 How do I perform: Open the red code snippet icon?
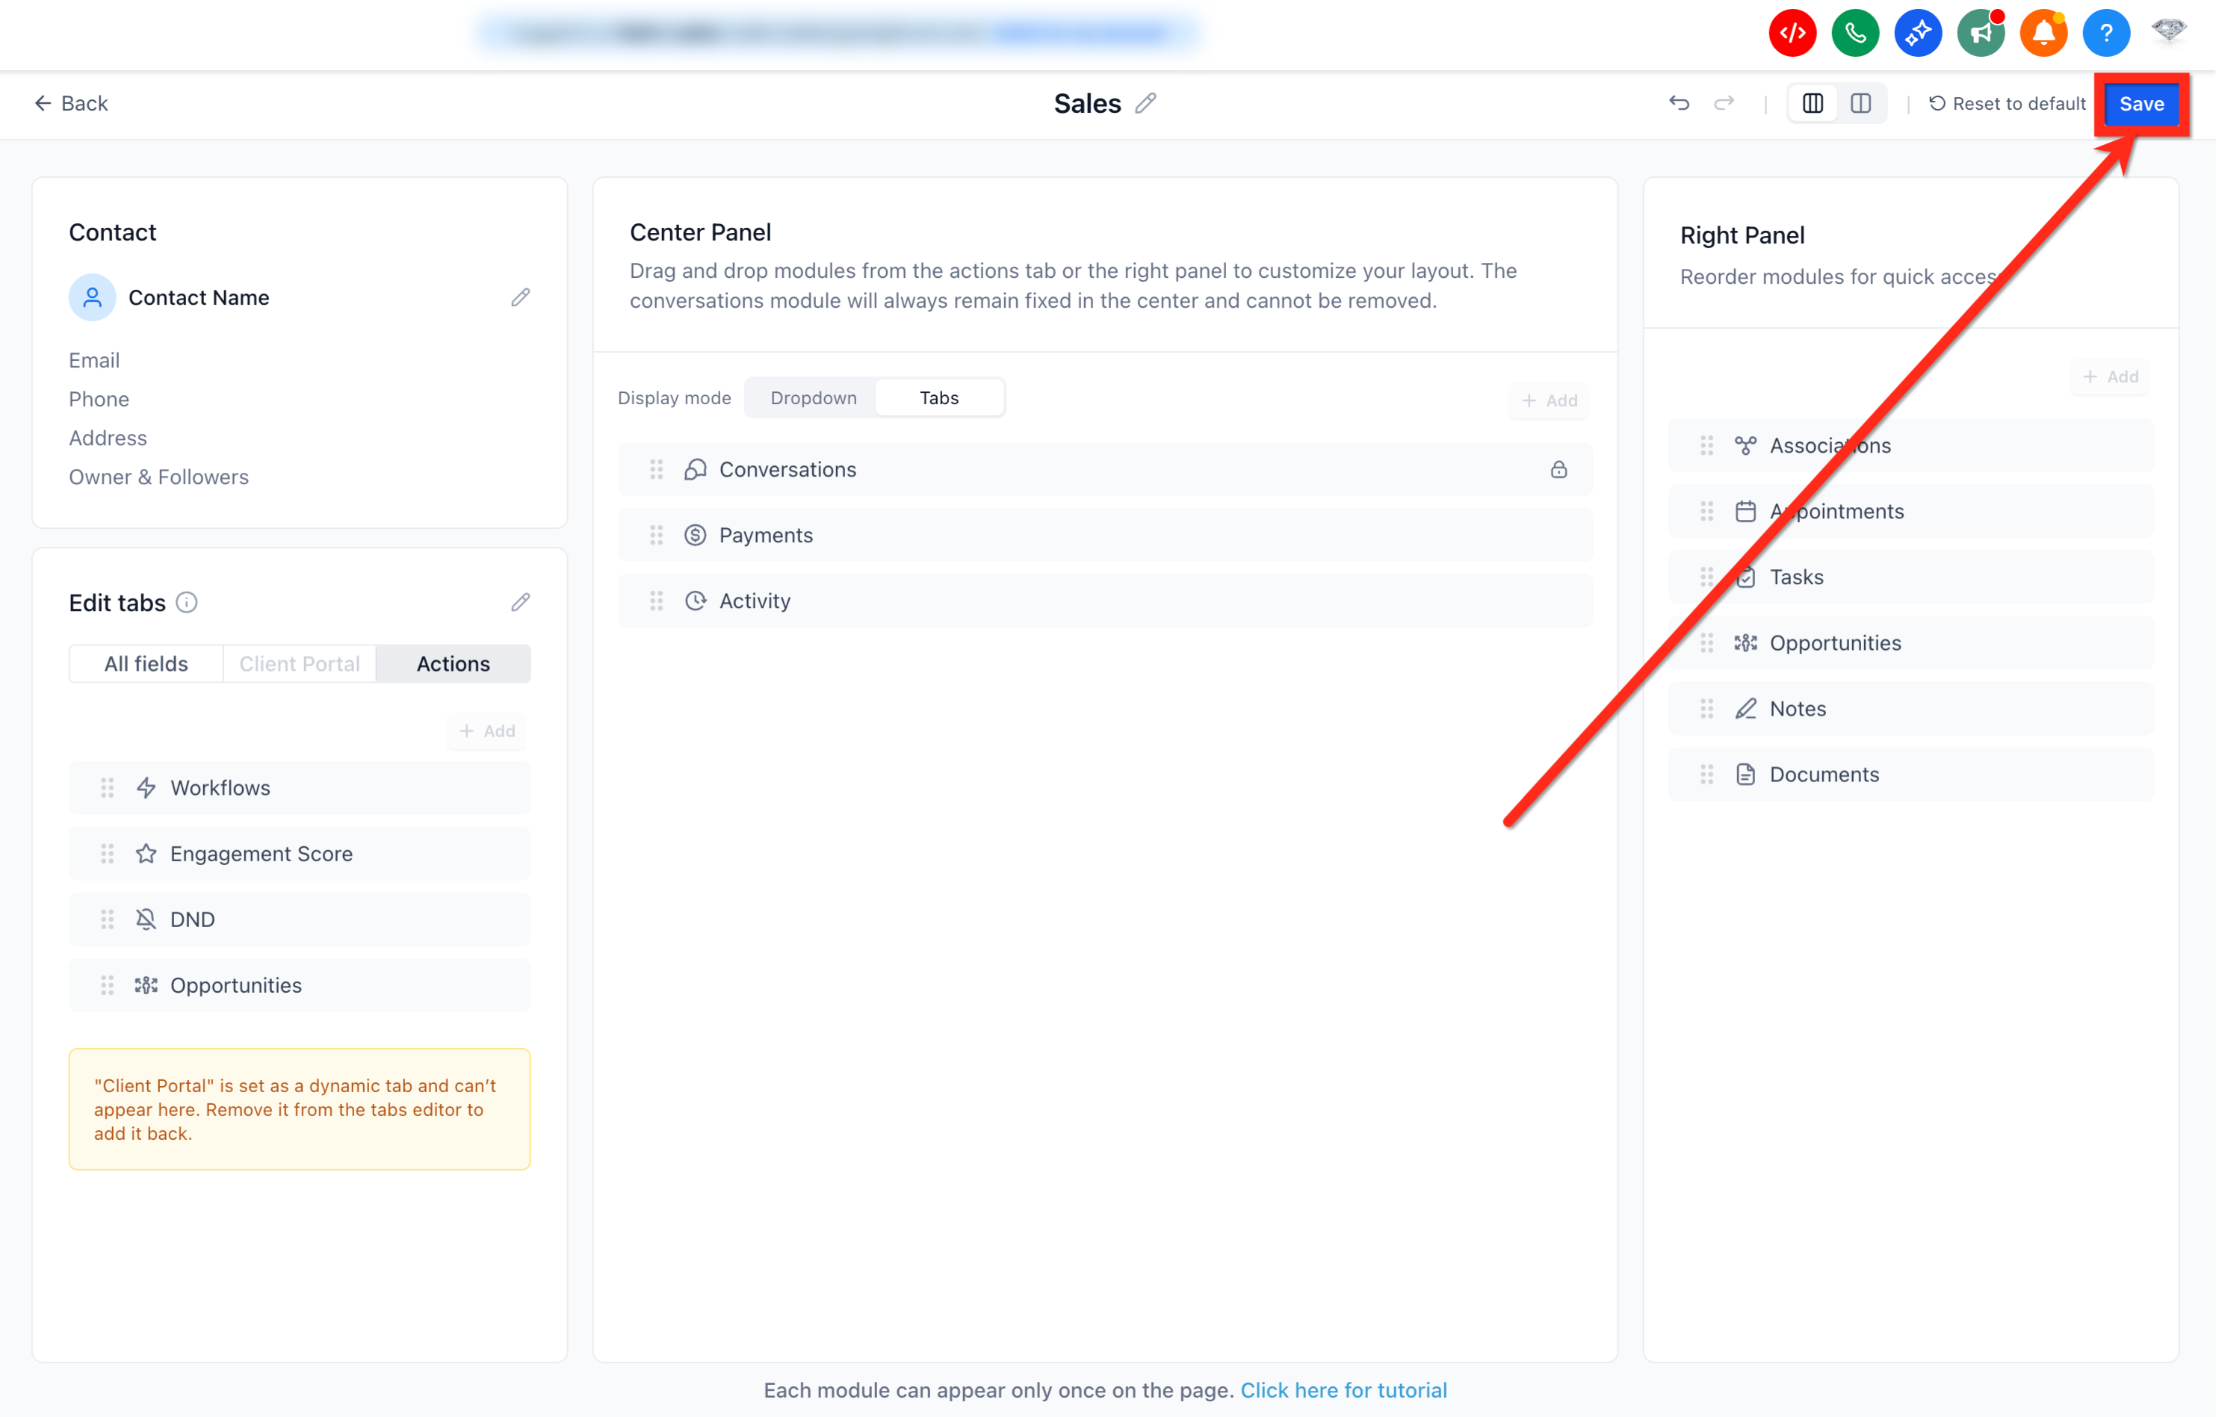coord(1792,33)
